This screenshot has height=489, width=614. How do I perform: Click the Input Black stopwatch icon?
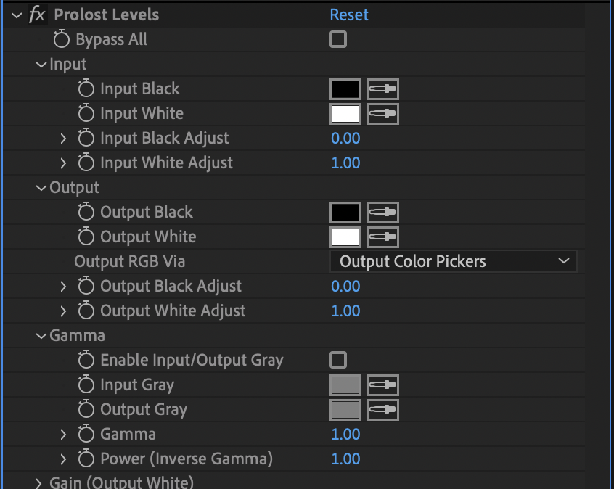point(86,89)
